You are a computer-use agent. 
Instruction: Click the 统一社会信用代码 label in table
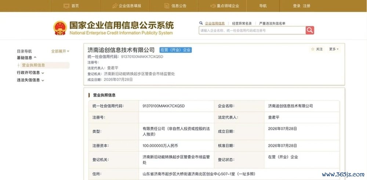click(x=108, y=106)
